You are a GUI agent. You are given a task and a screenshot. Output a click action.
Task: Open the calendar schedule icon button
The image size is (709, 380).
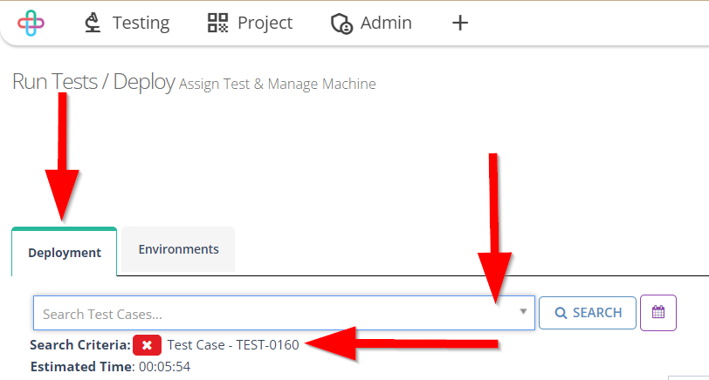click(658, 312)
